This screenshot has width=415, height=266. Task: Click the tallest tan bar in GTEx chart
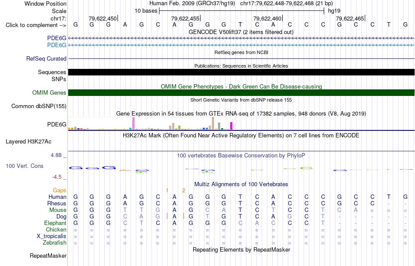point(213,123)
